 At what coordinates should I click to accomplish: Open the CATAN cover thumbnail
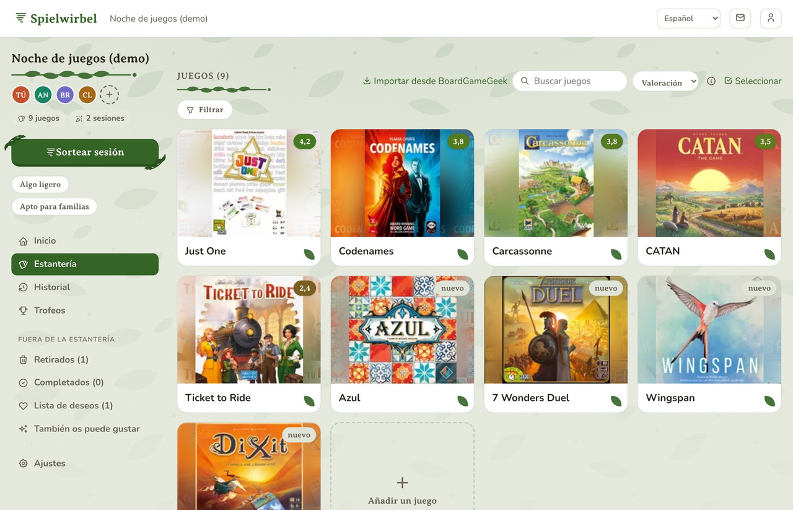coord(709,183)
